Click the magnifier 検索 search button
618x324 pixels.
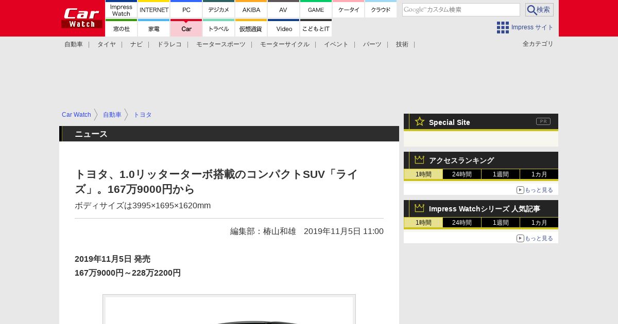539,10
